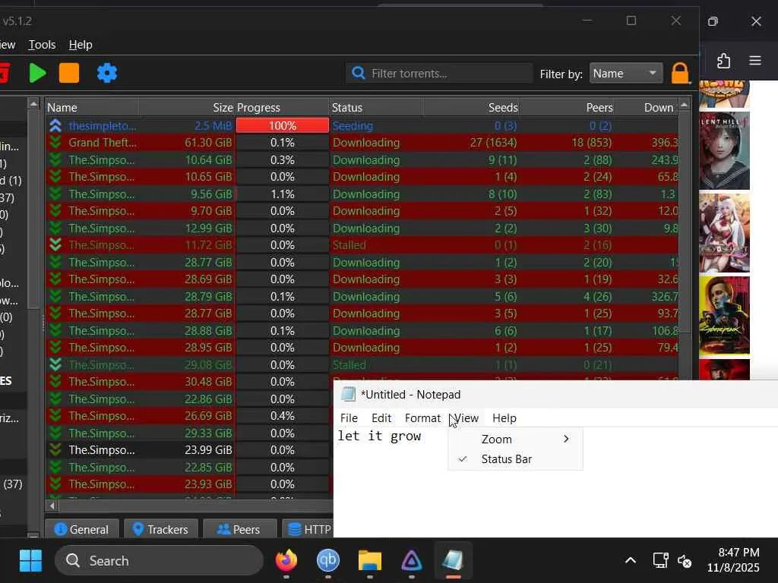
Task: Click 0.4% progress cell of 26.69 GiB torrent
Action: click(283, 415)
